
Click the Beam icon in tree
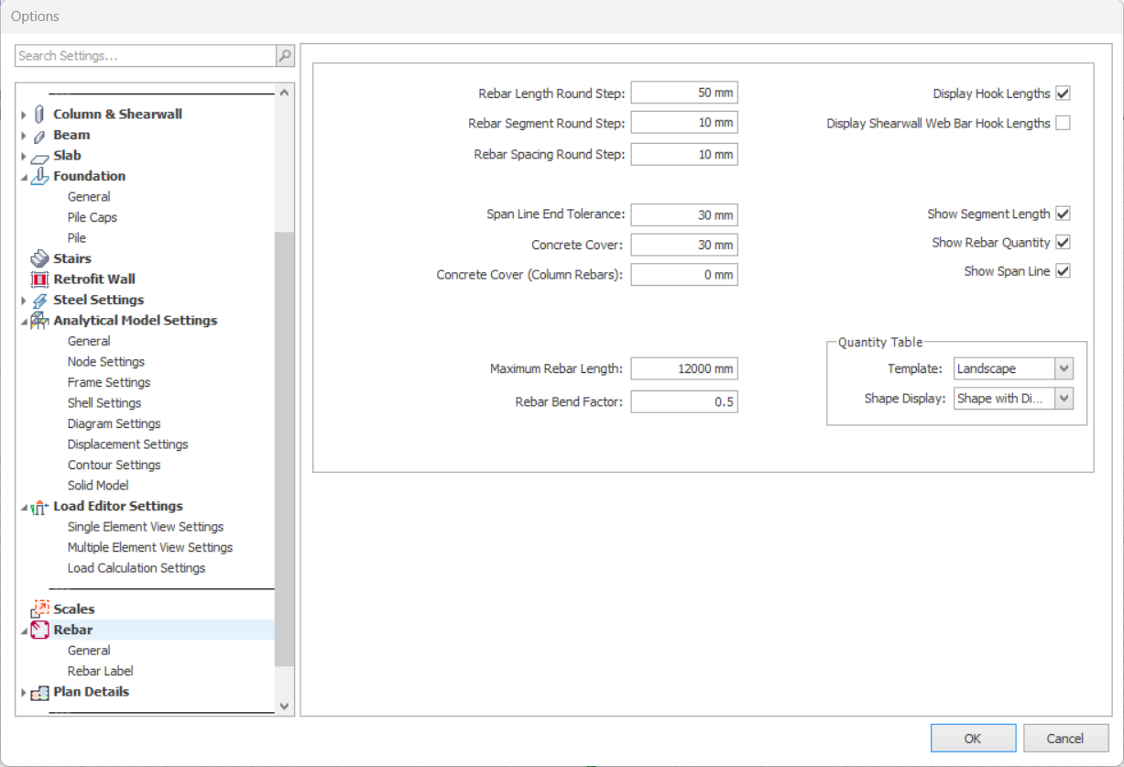(39, 136)
